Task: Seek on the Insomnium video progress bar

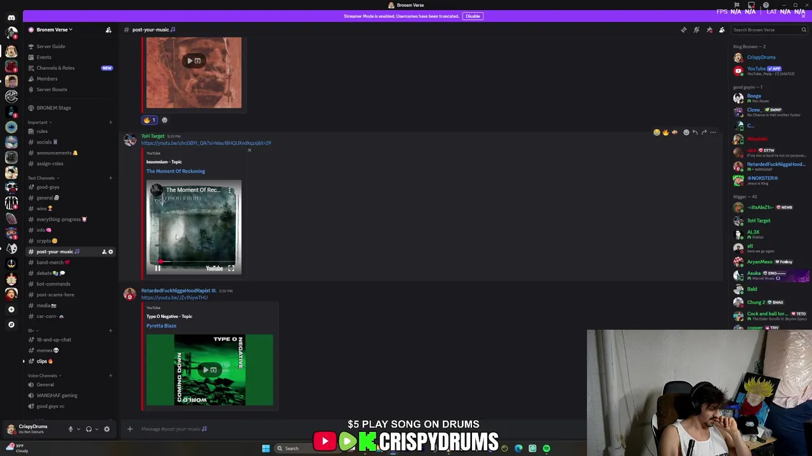Action: [193, 261]
